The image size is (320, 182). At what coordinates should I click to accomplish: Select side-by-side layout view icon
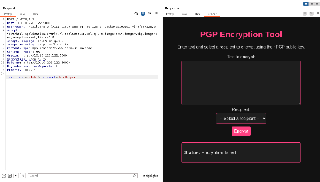click(x=306, y=4)
